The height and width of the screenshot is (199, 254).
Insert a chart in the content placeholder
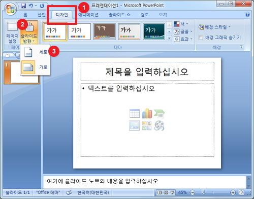click(x=147, y=113)
